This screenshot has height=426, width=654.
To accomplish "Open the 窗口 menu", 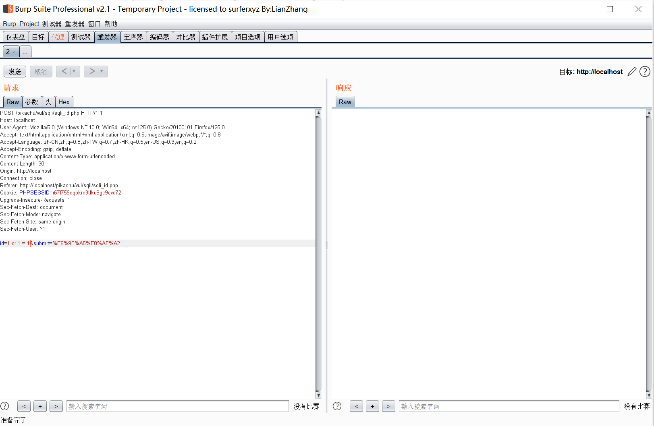I will [94, 24].
